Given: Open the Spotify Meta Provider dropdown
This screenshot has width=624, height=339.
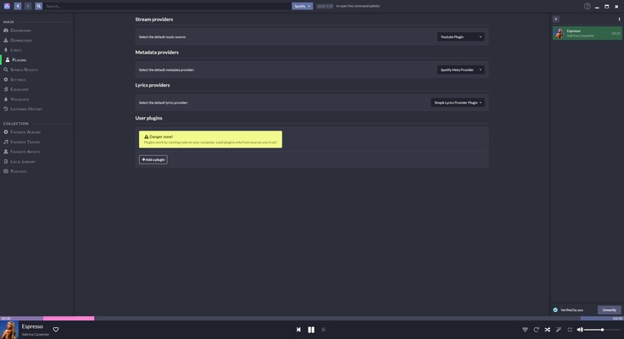Looking at the screenshot, I should (x=461, y=69).
